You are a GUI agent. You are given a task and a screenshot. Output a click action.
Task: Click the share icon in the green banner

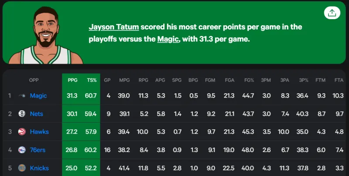pos(332,13)
